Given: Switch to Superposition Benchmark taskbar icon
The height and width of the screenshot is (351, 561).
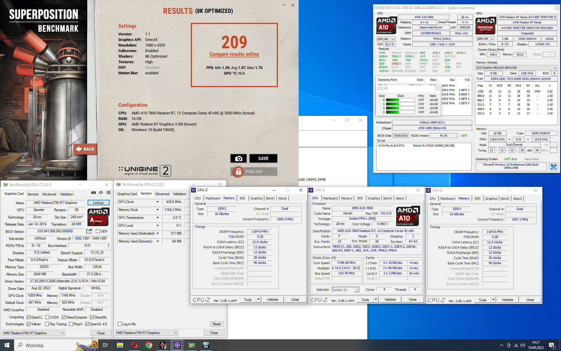Looking at the screenshot, I should click(163, 345).
